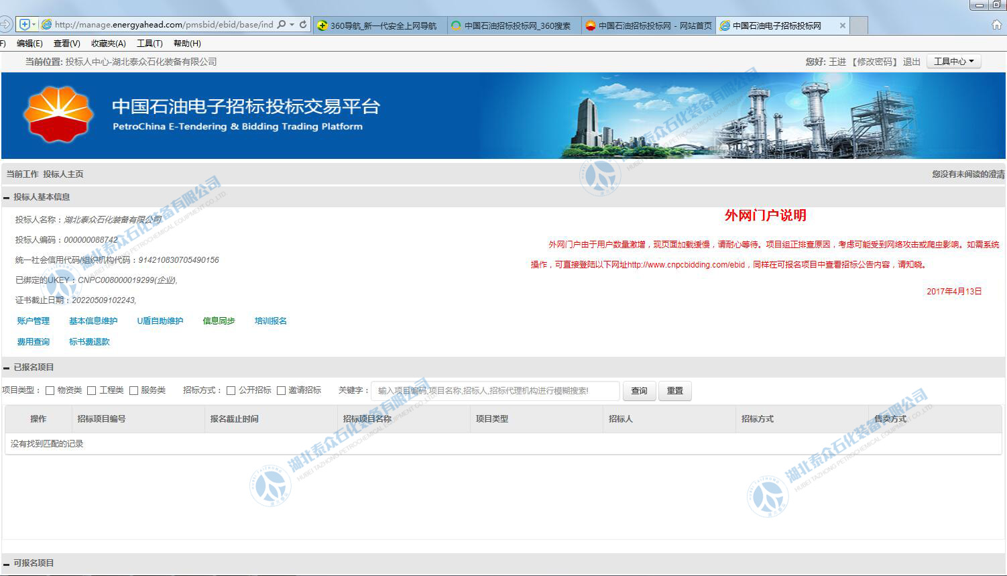Open the 账户管理 link

point(34,321)
